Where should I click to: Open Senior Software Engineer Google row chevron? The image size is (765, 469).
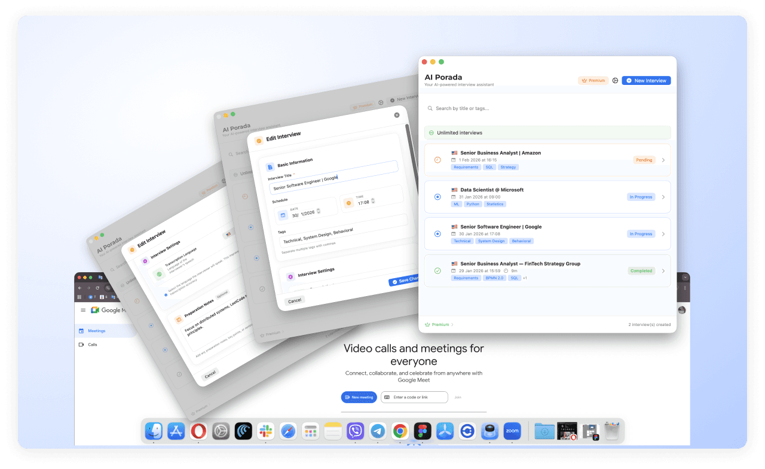click(x=663, y=234)
